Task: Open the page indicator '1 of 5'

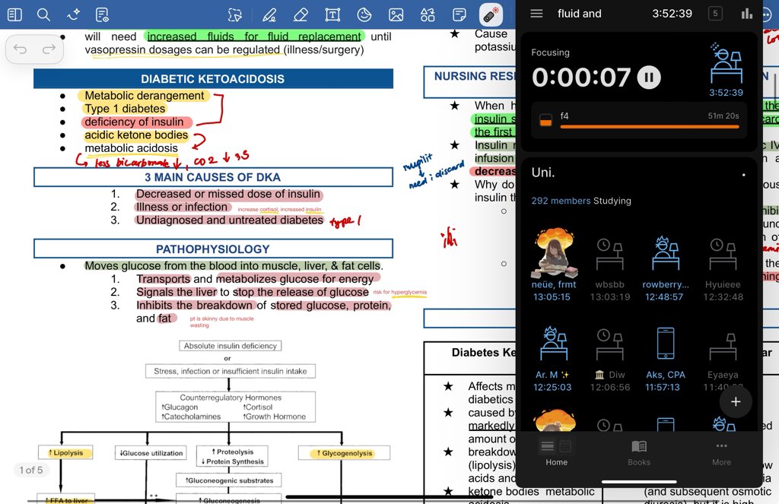Action: tap(30, 470)
